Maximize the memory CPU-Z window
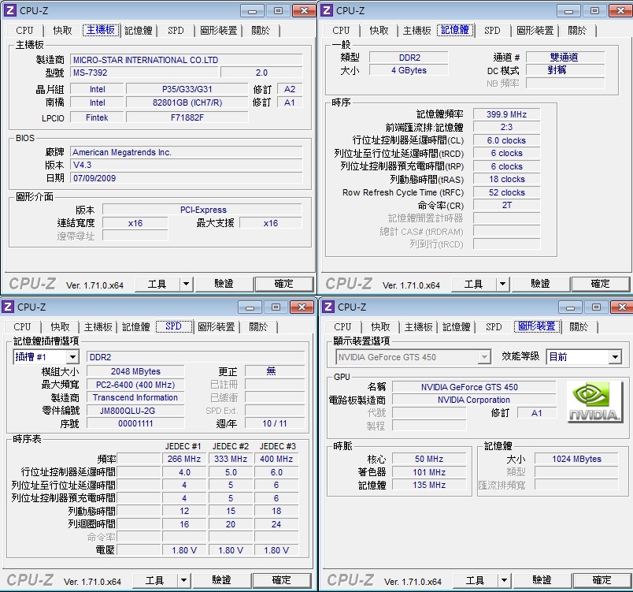Viewport: 633px width, 592px height. coord(595,11)
